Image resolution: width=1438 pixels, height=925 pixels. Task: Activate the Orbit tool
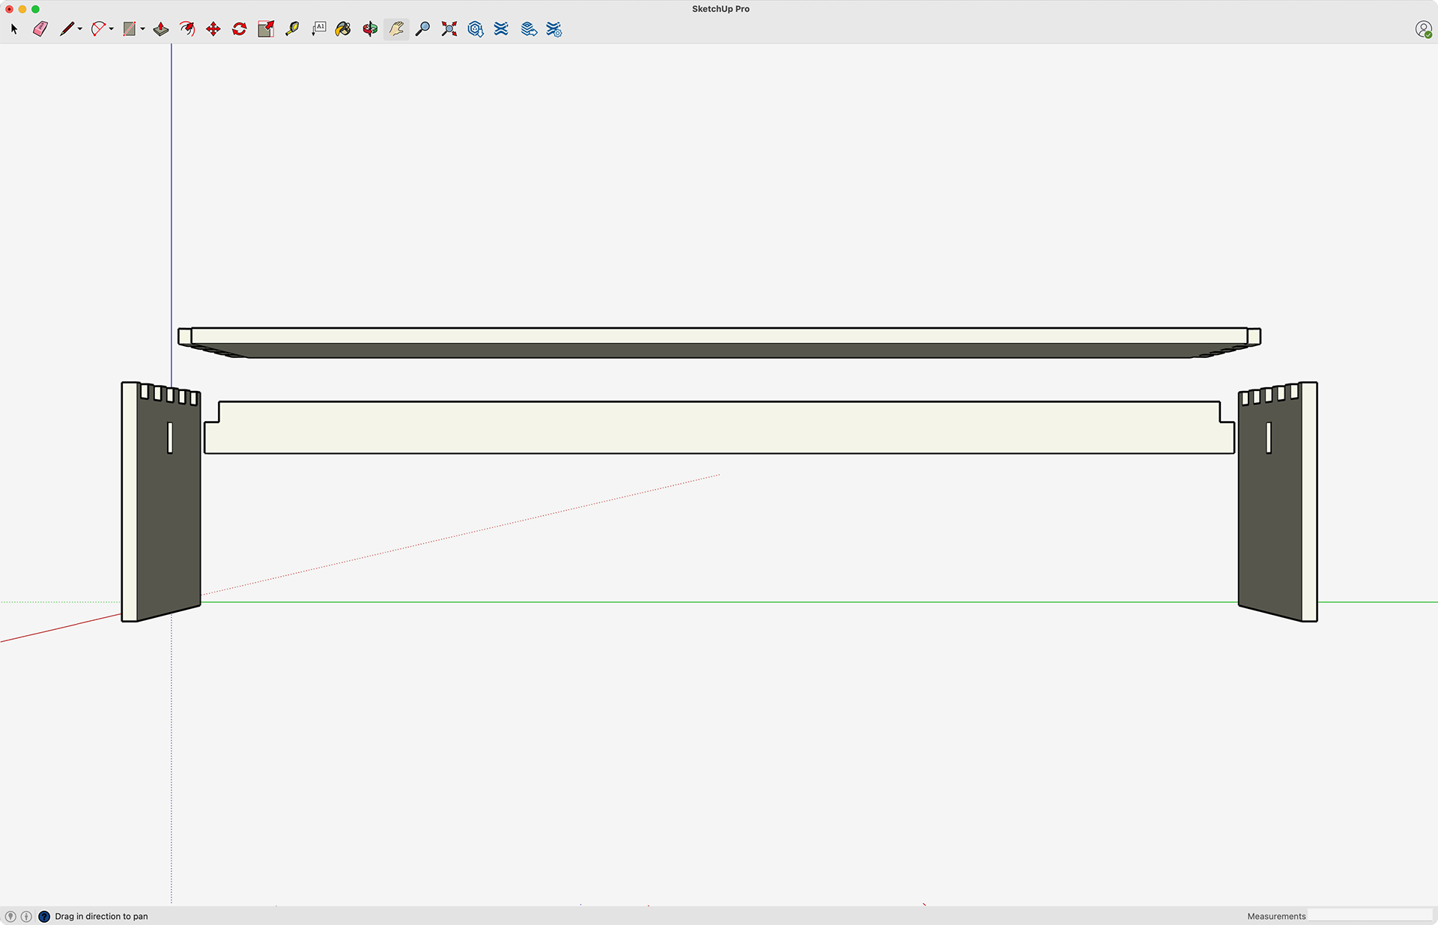[x=370, y=29]
